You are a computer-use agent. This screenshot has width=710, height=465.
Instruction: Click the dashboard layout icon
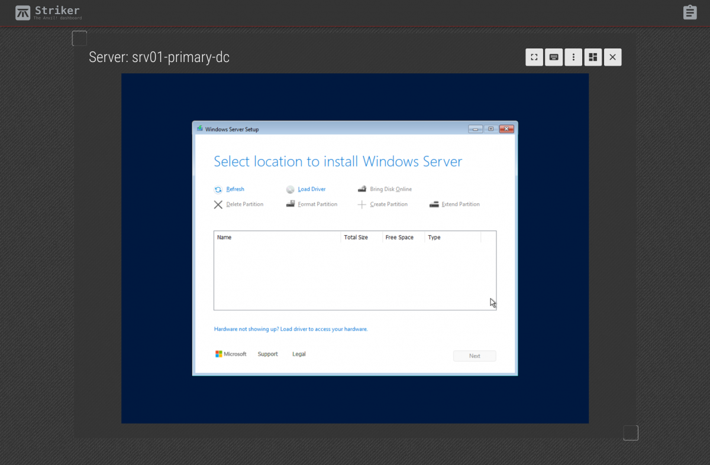point(592,57)
